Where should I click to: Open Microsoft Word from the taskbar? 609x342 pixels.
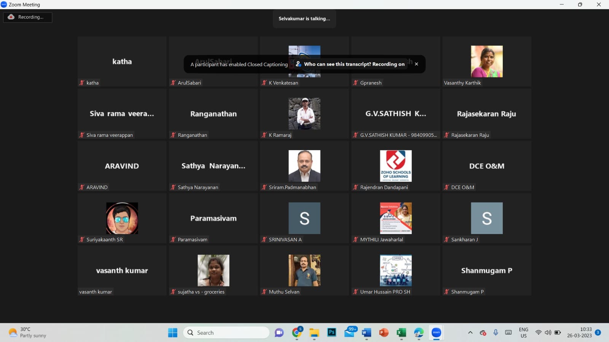point(366,332)
